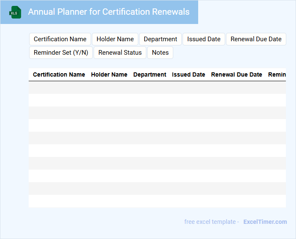296x239 pixels.
Task: Click the partially visible Remin column header
Action: pos(277,74)
